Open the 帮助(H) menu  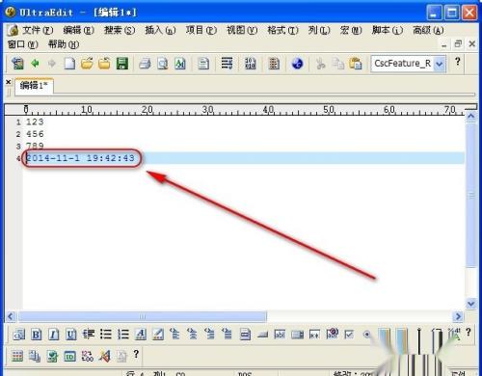[x=64, y=44]
